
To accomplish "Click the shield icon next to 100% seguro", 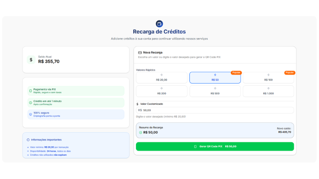I will coord(31,114).
